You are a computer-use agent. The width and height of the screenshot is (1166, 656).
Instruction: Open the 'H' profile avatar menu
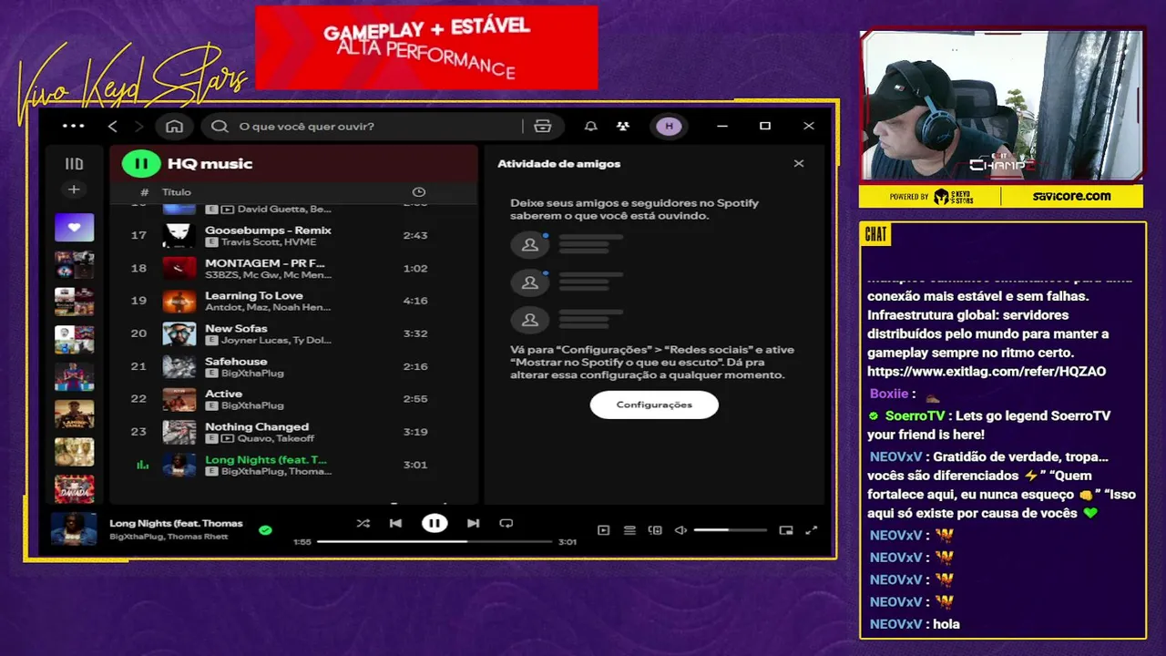coord(670,126)
